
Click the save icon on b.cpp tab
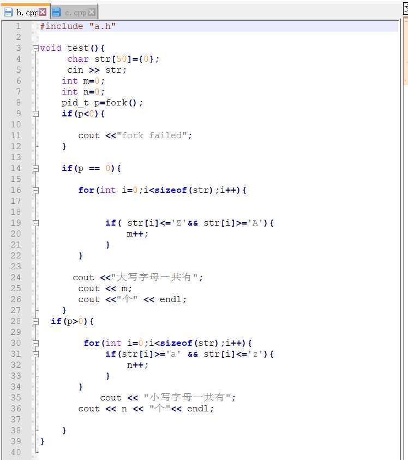[8, 12]
